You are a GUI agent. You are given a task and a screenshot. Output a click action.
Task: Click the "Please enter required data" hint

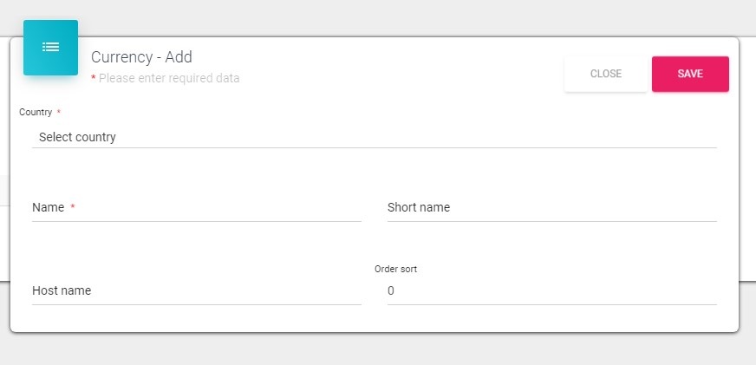click(x=169, y=78)
